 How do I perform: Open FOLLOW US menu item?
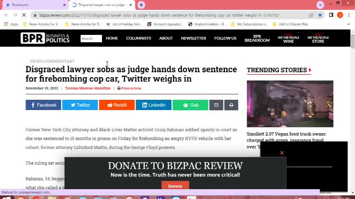click(225, 38)
